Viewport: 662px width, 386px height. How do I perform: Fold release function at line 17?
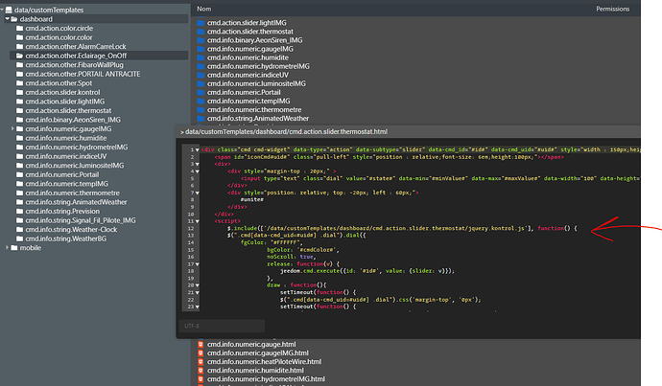(x=198, y=264)
